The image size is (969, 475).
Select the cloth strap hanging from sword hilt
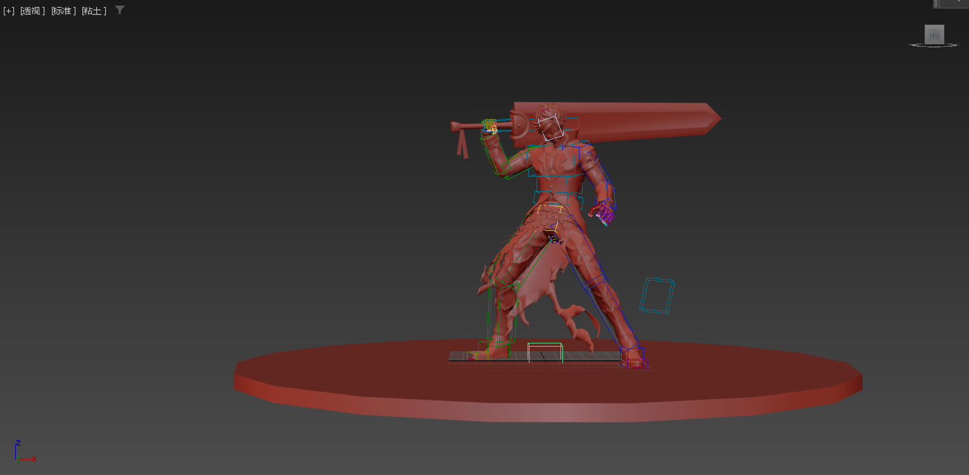point(463,143)
